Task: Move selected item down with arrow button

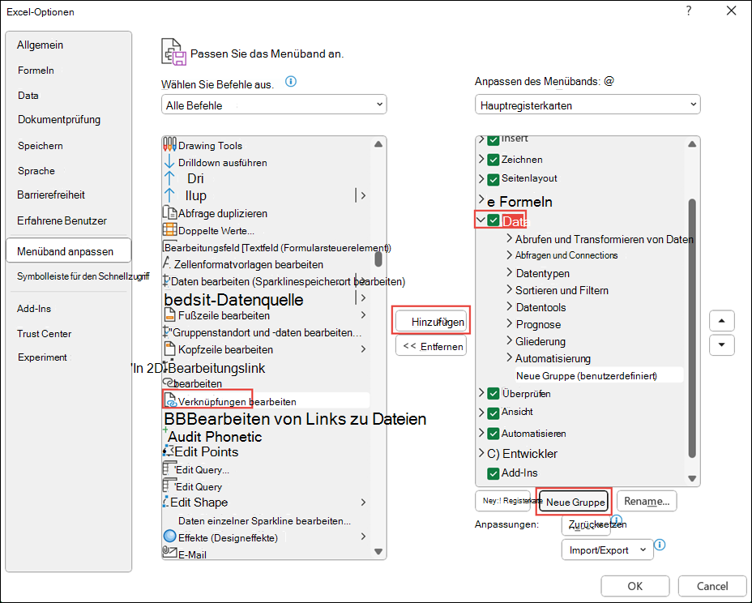Action: [722, 344]
